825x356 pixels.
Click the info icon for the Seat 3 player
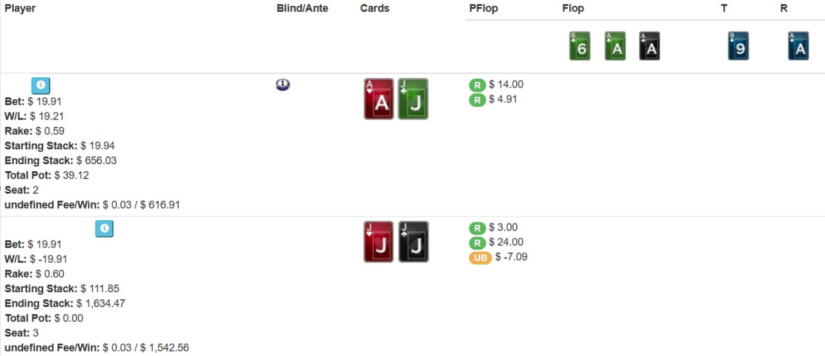104,229
